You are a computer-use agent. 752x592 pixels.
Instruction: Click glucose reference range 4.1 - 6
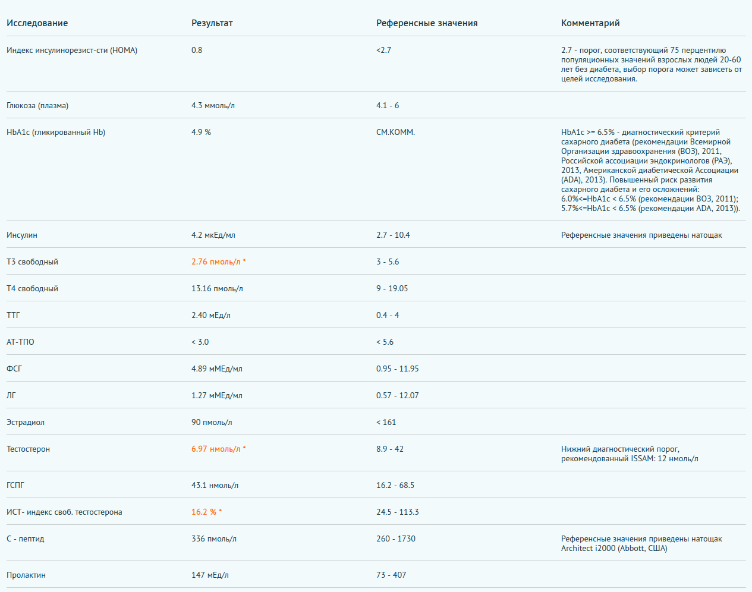pos(388,106)
